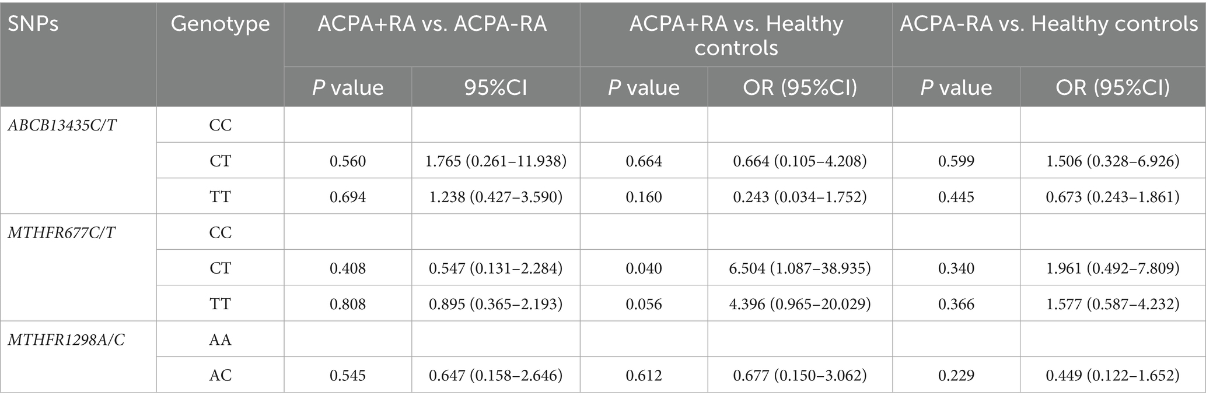Click the AC genotype cell
The width and height of the screenshot is (1206, 403).
pos(220,376)
